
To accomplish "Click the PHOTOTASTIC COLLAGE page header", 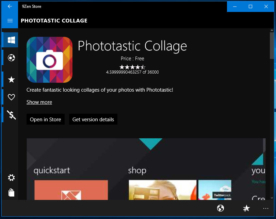I will (54, 21).
